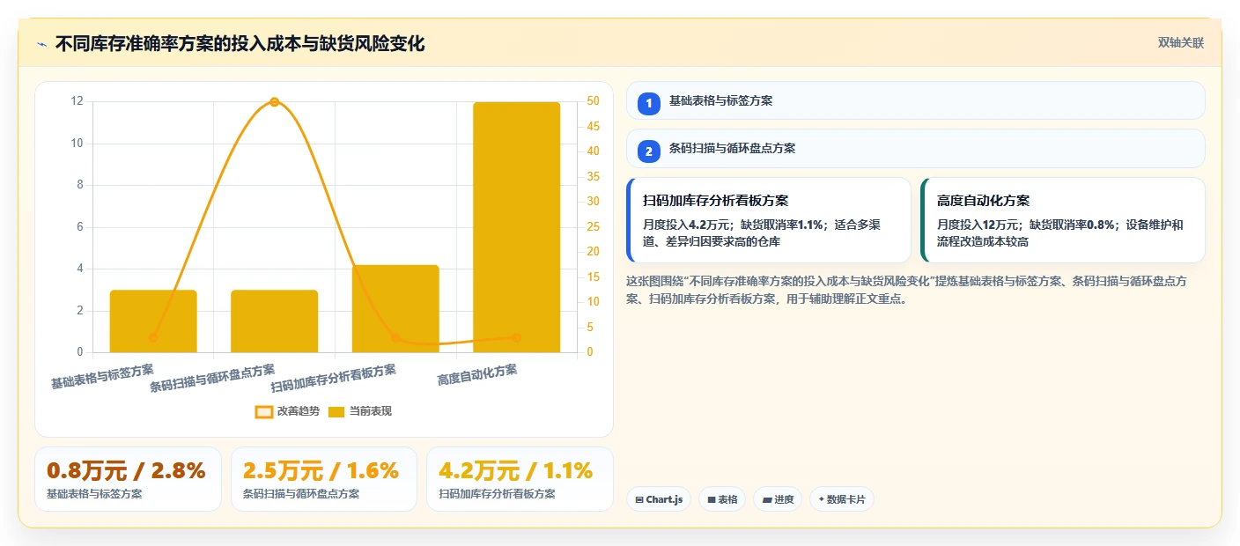Click the Chart.js tag chip

[x=659, y=499]
